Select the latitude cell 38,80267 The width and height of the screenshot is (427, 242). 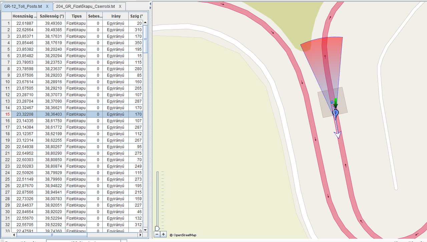[x=51, y=147]
